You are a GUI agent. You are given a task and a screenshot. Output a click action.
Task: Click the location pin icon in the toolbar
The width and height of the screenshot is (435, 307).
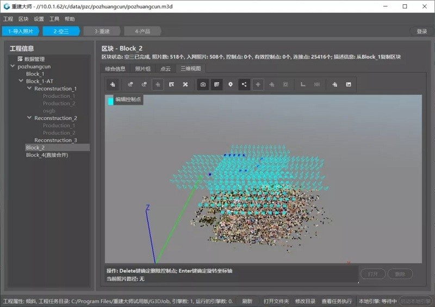pos(231,85)
